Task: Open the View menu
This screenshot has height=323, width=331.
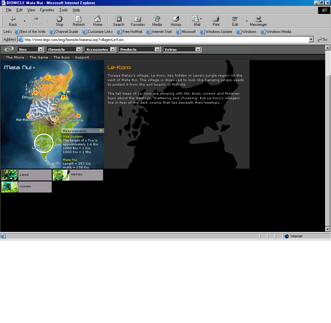Action: [x=31, y=10]
